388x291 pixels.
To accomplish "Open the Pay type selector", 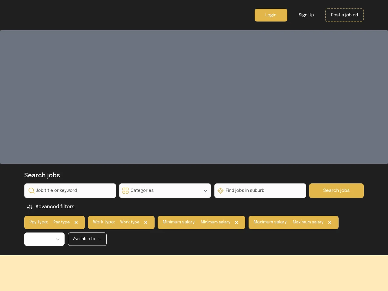I will [x=62, y=222].
